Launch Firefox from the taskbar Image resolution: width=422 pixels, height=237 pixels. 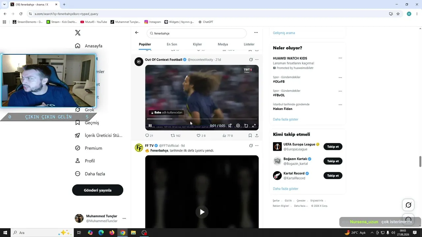coord(112,233)
